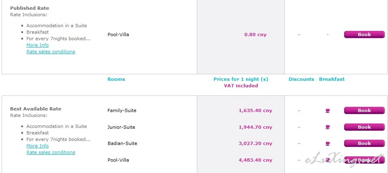The image size is (388, 173).
Task: Book the Family-Suite room
Action: [364, 110]
